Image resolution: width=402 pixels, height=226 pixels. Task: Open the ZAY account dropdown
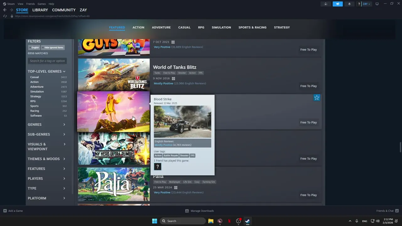click(x=367, y=4)
